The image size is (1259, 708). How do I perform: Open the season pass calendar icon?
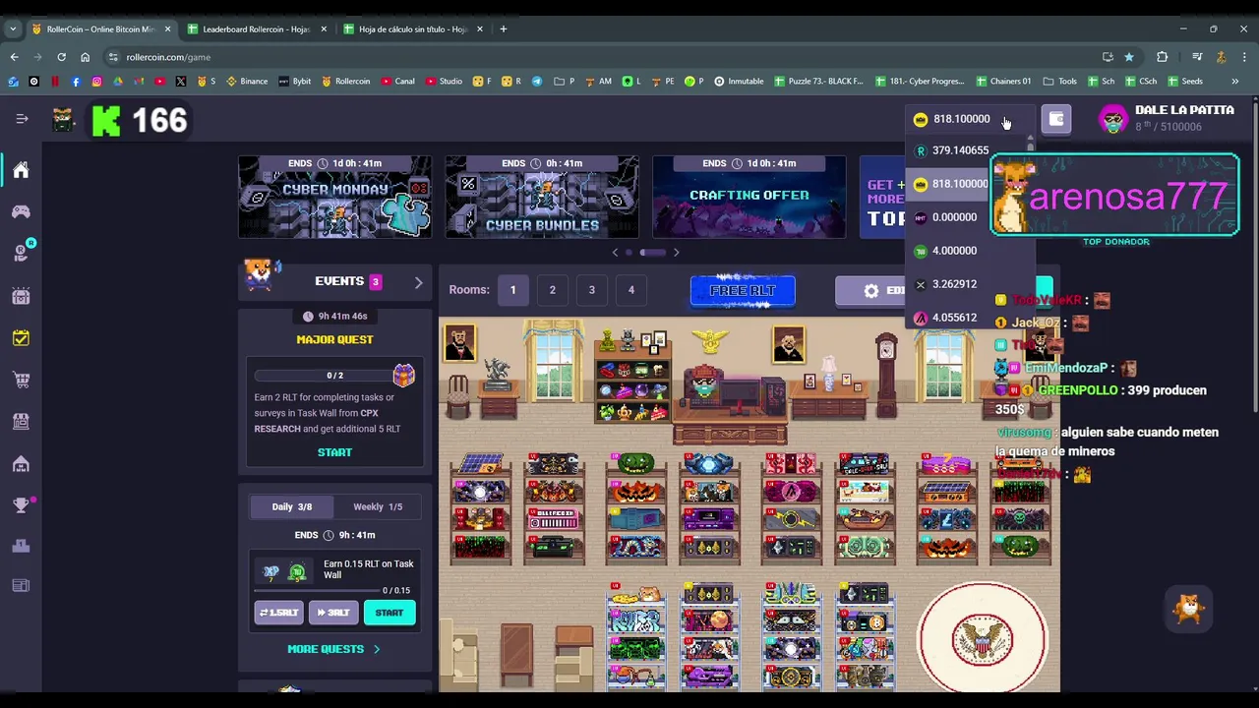21,295
